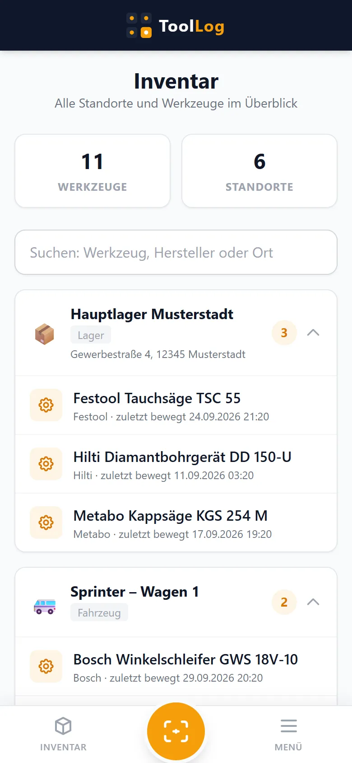Click gear icon beside Bosch Winkelschleifer

(46, 666)
